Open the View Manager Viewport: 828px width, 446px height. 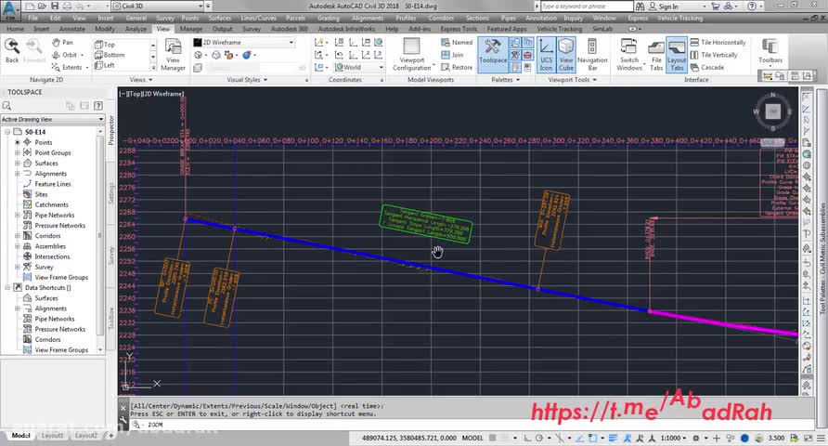(173, 55)
